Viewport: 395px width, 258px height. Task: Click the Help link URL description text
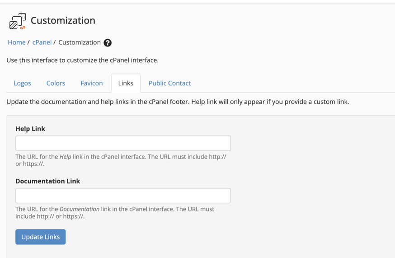tap(121, 160)
